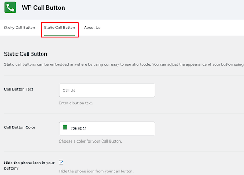Screen dimensions: 244x175
Task: Focus the Call Us text field
Action: (107, 90)
